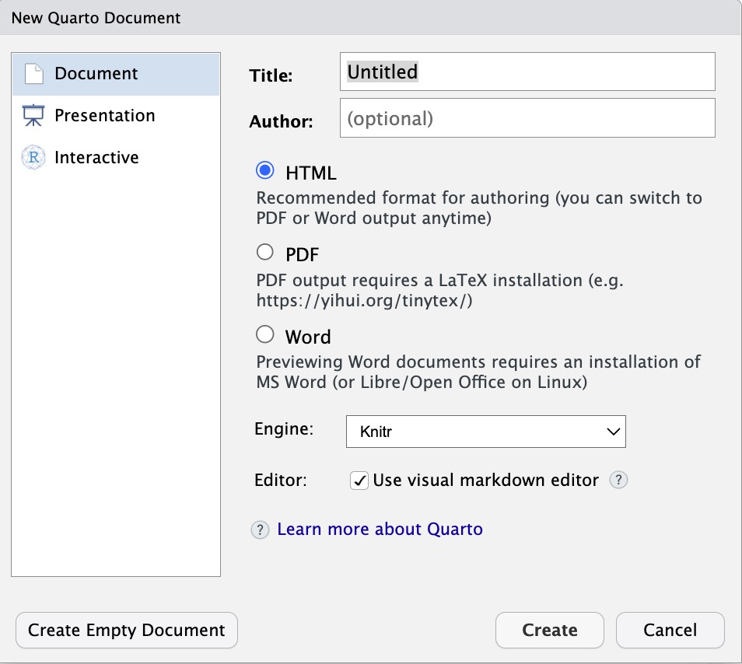Click the optional Author input field

pos(527,117)
